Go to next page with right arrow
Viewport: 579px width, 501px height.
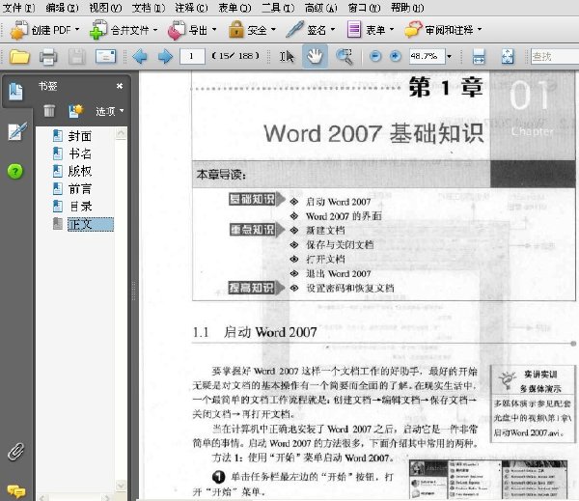click(x=165, y=57)
